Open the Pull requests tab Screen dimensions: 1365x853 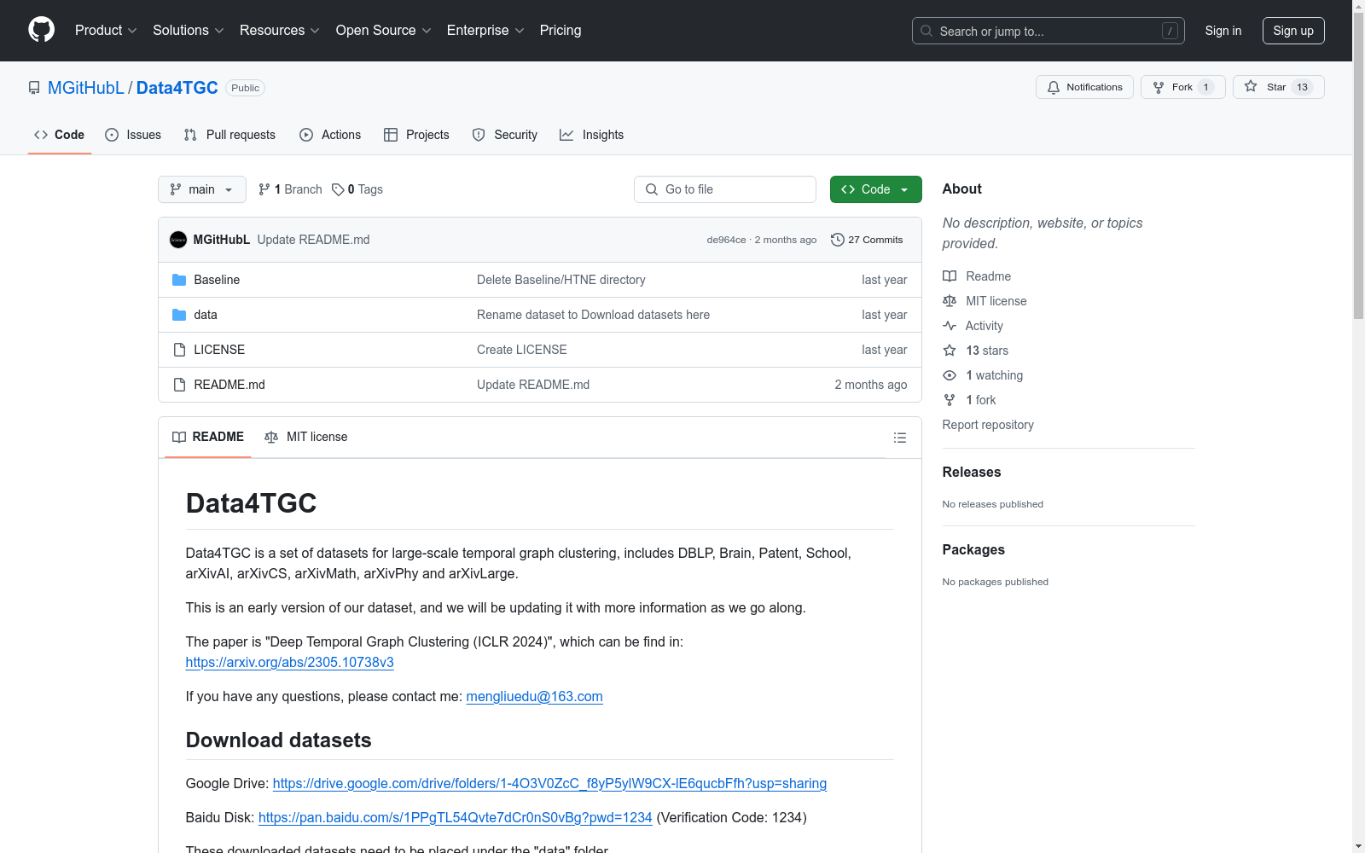point(229,135)
